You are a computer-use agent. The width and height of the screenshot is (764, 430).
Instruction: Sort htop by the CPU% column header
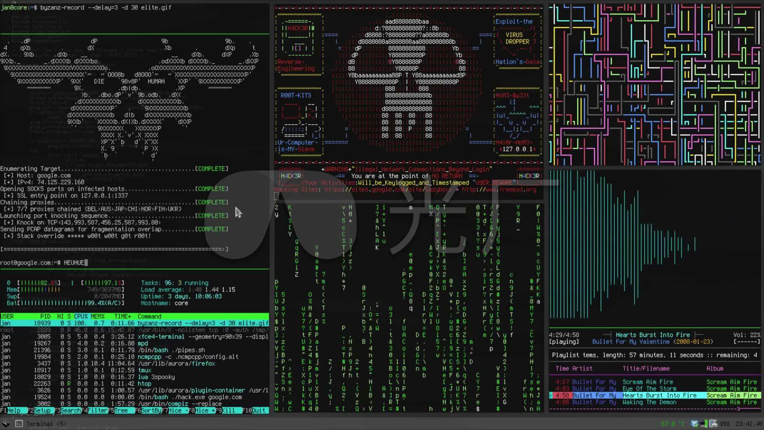(80, 317)
